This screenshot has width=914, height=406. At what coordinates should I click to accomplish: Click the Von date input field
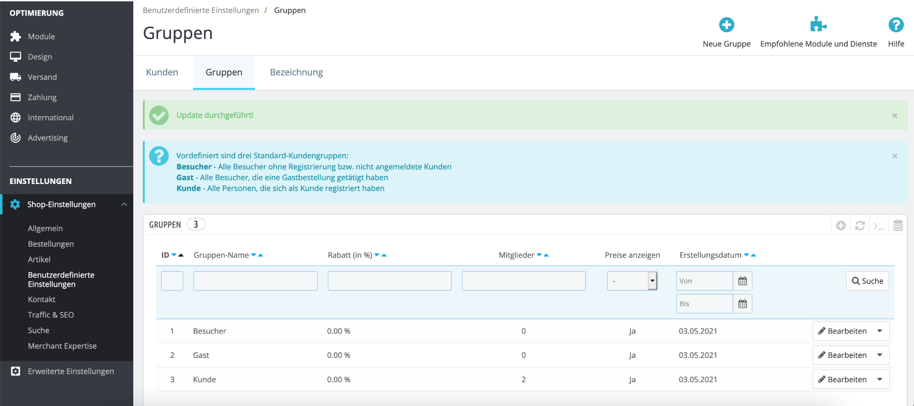pos(705,281)
